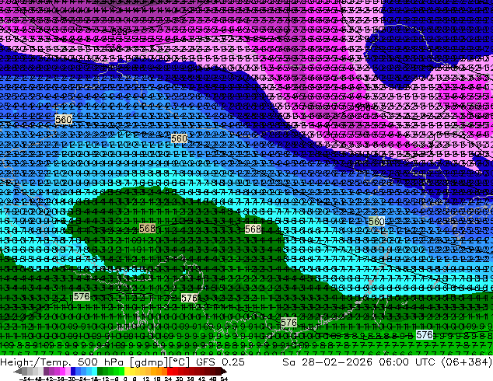Click the "-54" value under the color scale
The height and width of the screenshot is (381, 493).
pyautogui.click(x=25, y=379)
